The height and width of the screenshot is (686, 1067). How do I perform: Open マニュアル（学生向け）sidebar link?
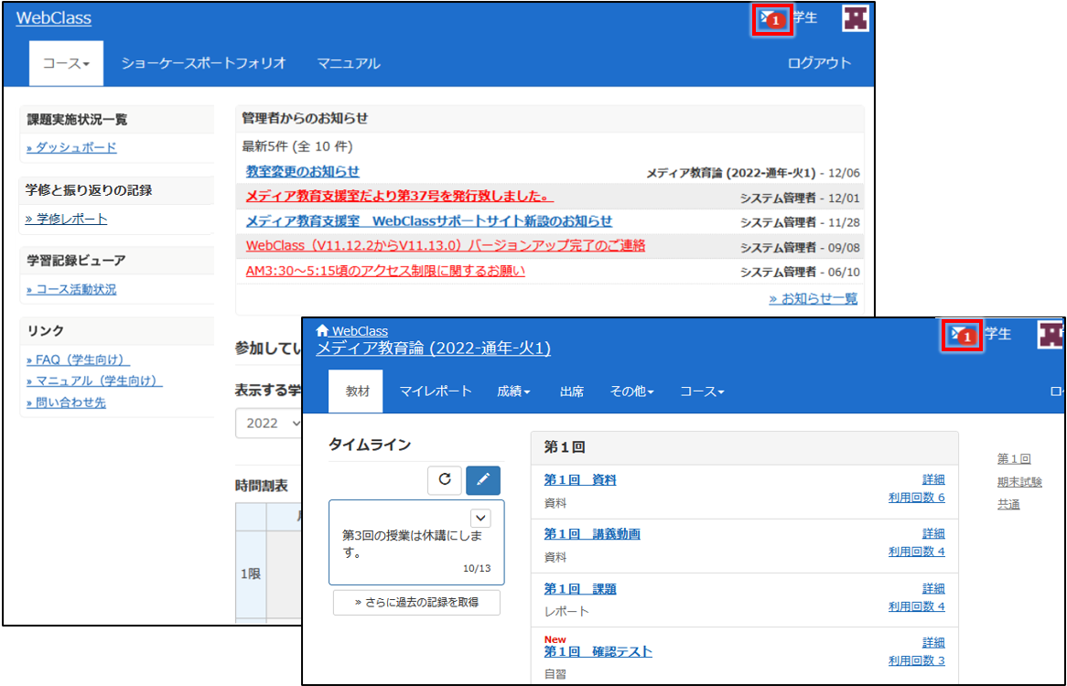pos(94,381)
